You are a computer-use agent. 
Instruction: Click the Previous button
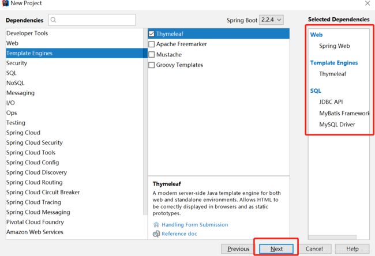(x=238, y=249)
